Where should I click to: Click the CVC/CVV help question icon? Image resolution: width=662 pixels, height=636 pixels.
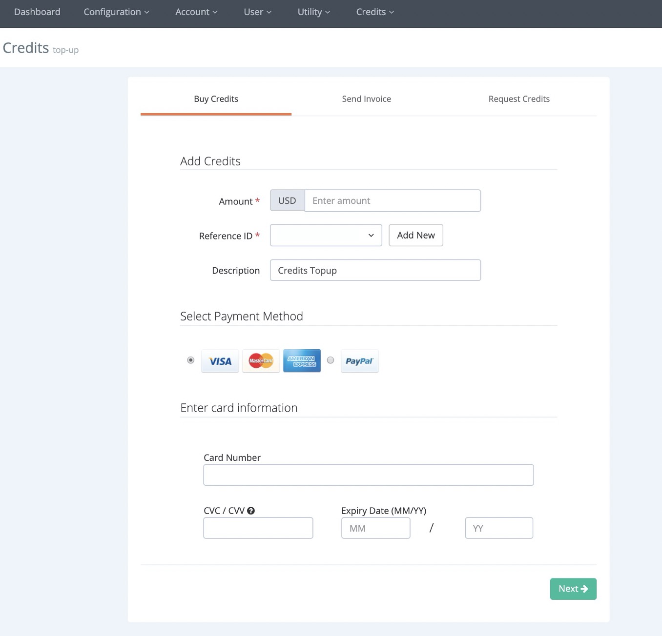(x=251, y=511)
